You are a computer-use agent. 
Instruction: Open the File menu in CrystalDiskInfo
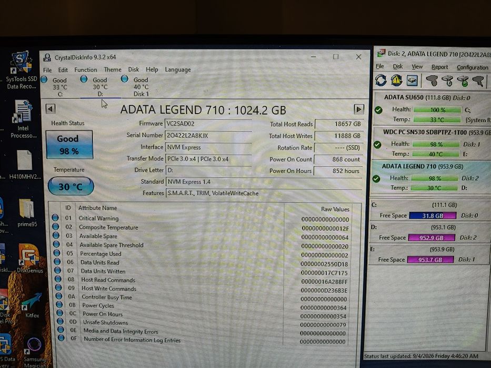click(x=47, y=70)
